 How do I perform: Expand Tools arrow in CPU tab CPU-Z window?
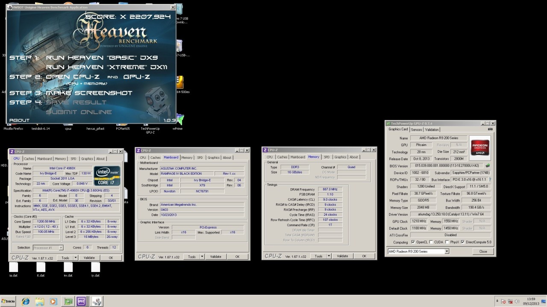point(76,258)
